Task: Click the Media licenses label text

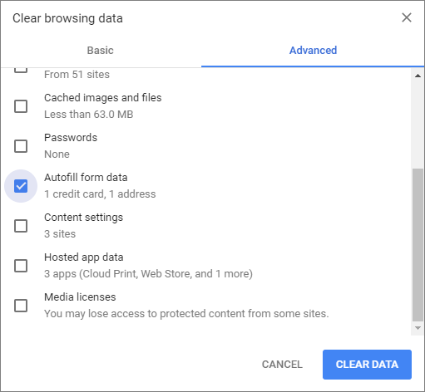Action: pos(80,297)
